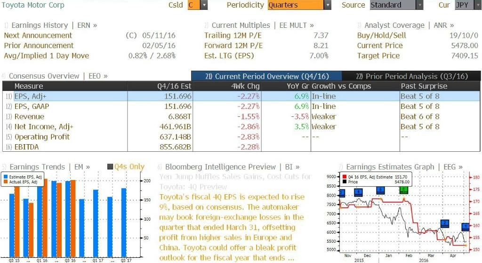The width and height of the screenshot is (482, 263).
Task: Click red Q4 16 EPS estimate swatch
Action: click(344, 177)
